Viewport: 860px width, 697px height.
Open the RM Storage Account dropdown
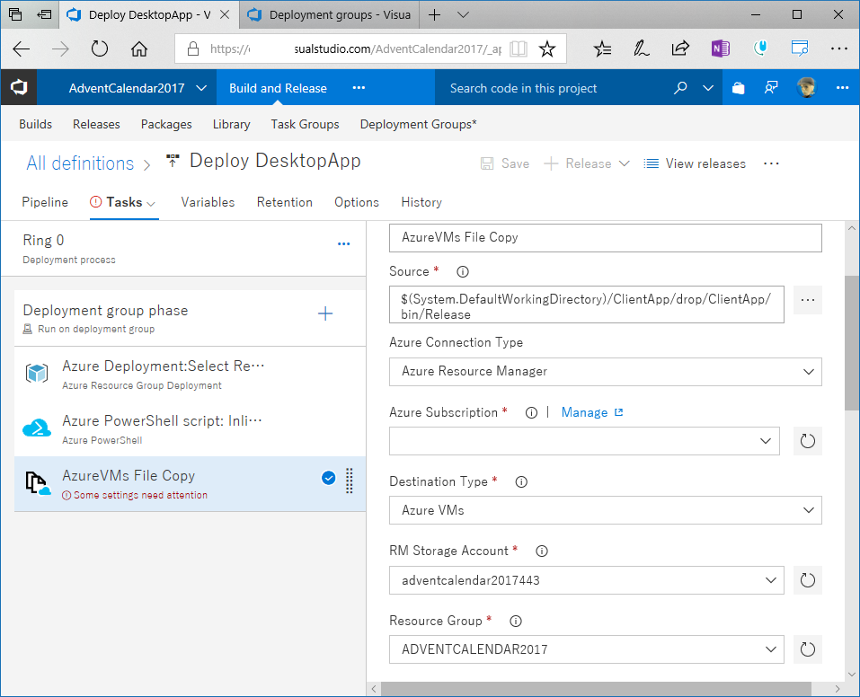coord(586,580)
